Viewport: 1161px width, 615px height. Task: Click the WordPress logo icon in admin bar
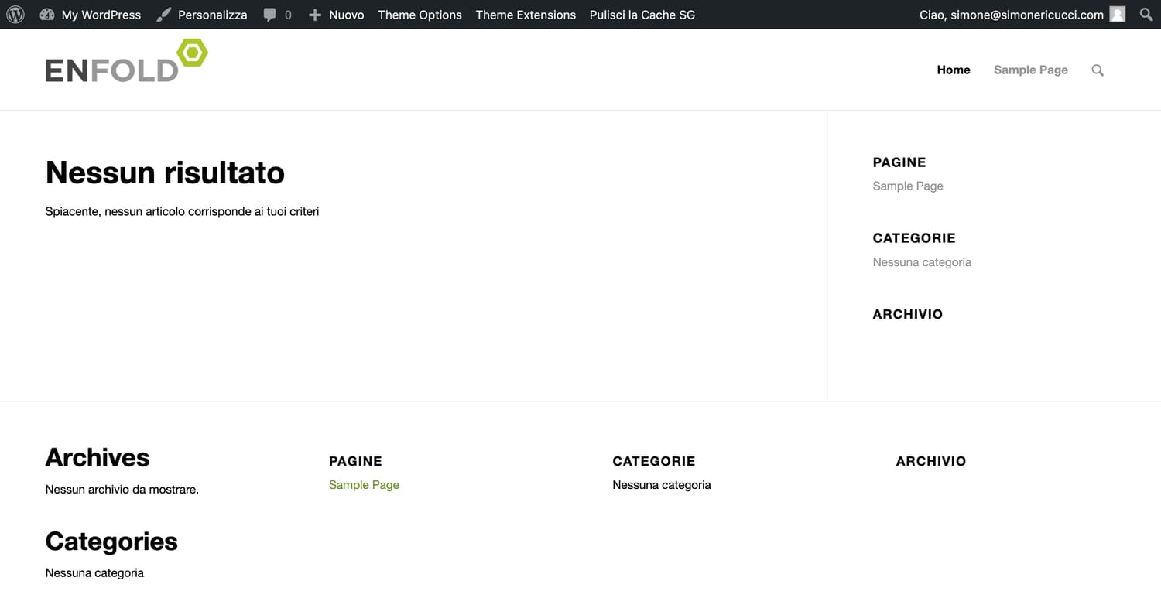[x=15, y=15]
